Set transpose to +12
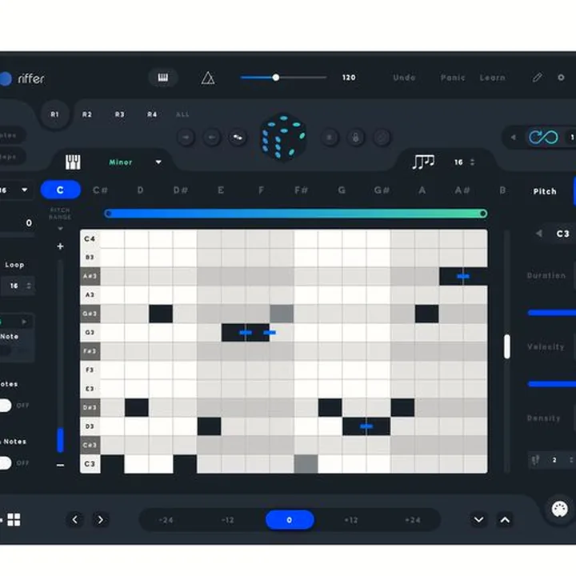 [x=351, y=520]
